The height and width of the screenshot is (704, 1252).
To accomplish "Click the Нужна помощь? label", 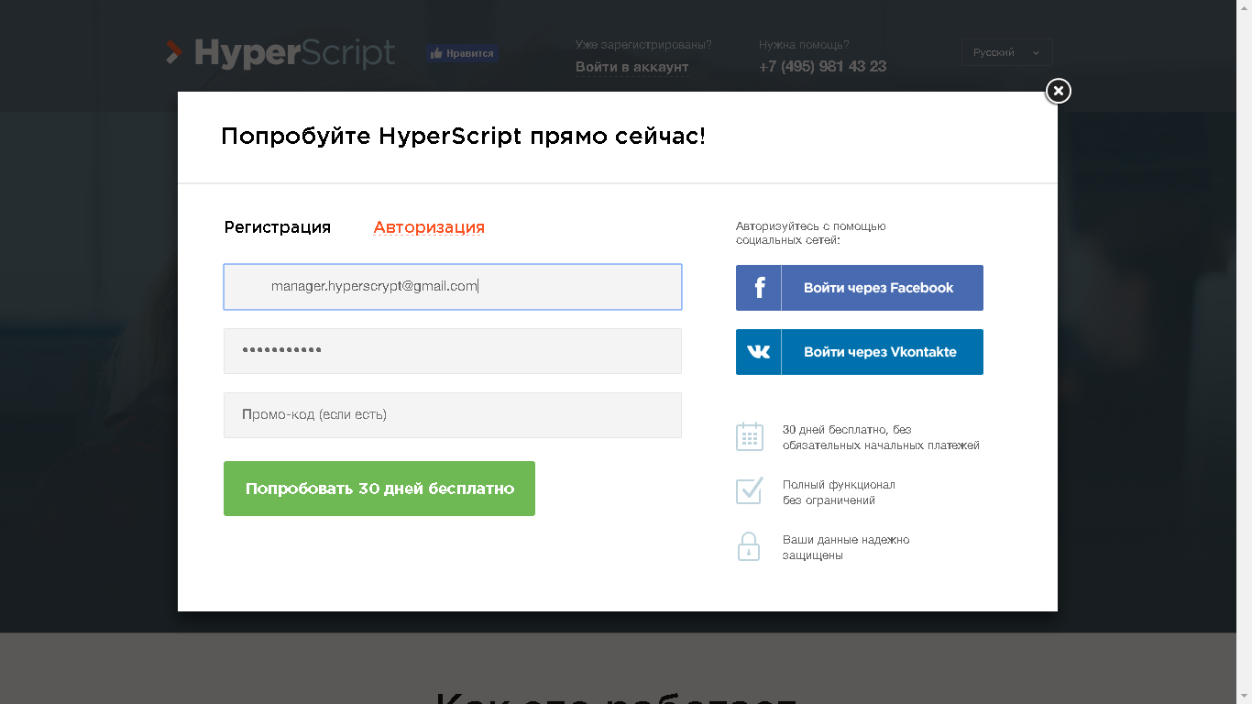I will (x=804, y=45).
